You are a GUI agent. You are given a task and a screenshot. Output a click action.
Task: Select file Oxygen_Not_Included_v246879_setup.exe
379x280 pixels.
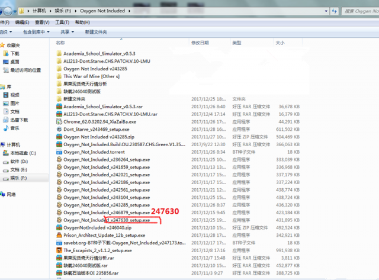107,213
